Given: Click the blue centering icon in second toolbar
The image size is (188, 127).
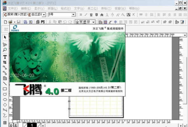Looking at the screenshot, I should [115, 22].
